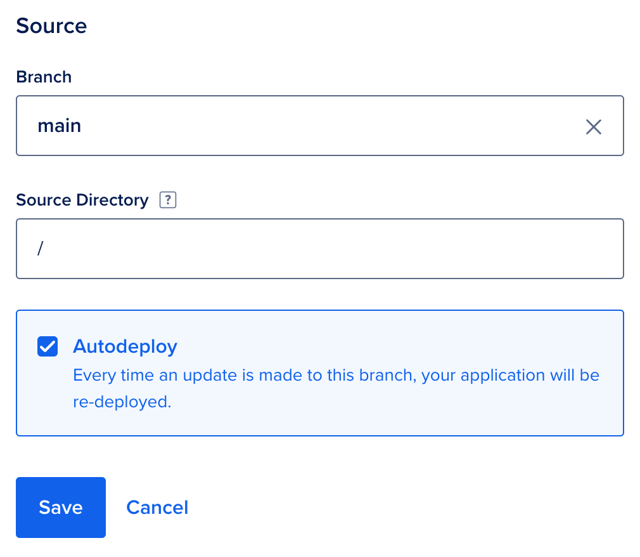Cancel the source changes

157,508
